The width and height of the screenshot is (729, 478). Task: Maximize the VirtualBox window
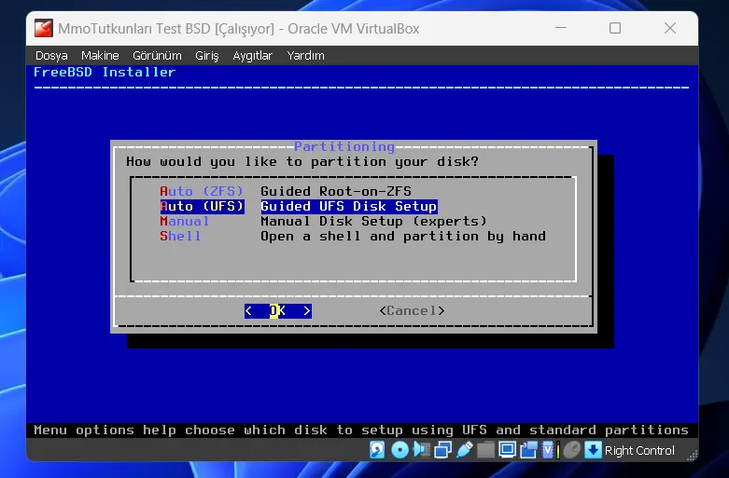click(615, 28)
